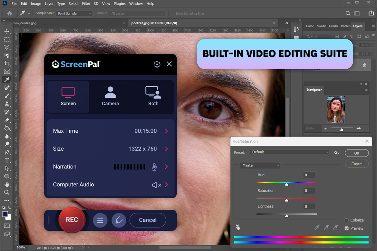Expand Size settings arrow

[x=166, y=149]
